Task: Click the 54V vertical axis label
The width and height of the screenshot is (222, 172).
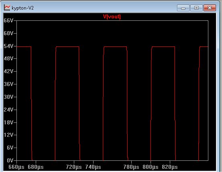Action: point(8,46)
